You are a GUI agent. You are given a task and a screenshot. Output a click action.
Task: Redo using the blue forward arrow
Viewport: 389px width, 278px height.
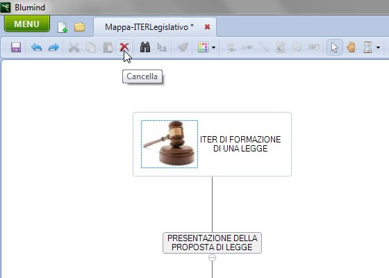click(53, 47)
